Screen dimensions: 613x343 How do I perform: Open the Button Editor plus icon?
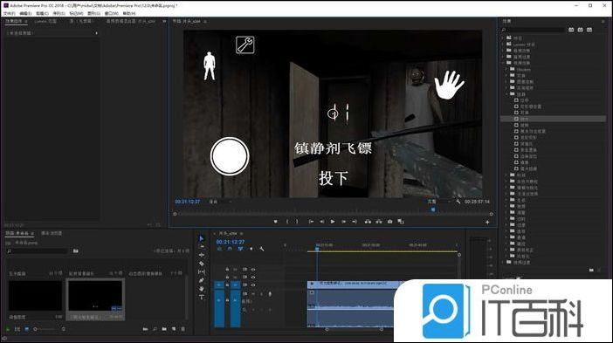pyautogui.click(x=487, y=223)
